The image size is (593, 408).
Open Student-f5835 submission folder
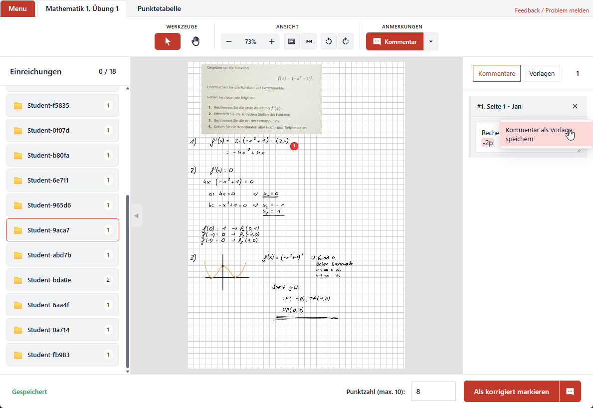click(x=62, y=106)
